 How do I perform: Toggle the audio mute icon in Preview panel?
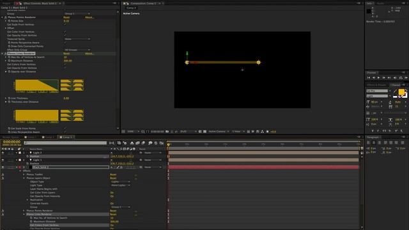[395, 78]
